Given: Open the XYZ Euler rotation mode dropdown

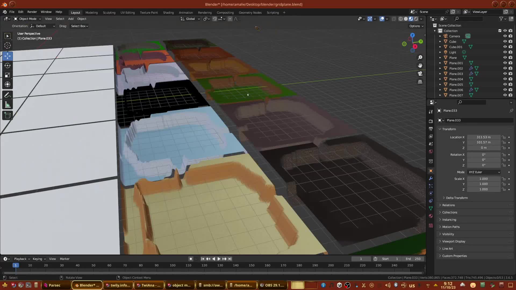Looking at the screenshot, I should tap(484, 172).
